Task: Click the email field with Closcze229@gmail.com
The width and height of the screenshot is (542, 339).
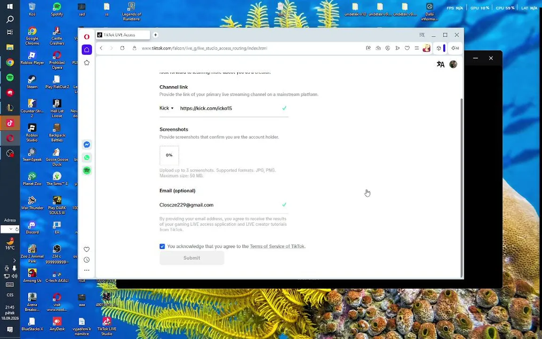Action: pyautogui.click(x=223, y=205)
